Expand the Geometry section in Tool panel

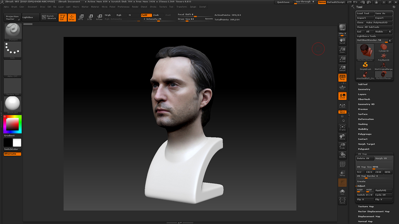click(x=364, y=89)
